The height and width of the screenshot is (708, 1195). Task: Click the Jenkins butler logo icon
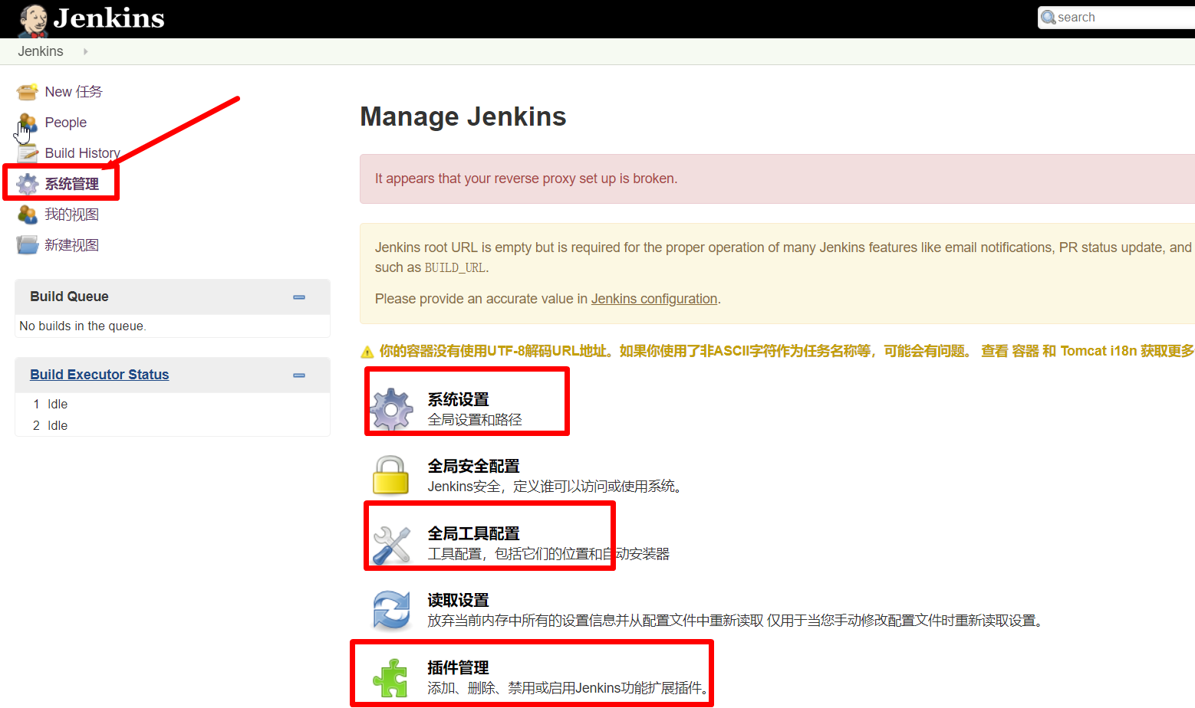(x=33, y=20)
